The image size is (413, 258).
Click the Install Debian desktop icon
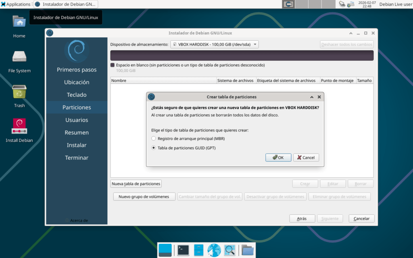tap(19, 126)
